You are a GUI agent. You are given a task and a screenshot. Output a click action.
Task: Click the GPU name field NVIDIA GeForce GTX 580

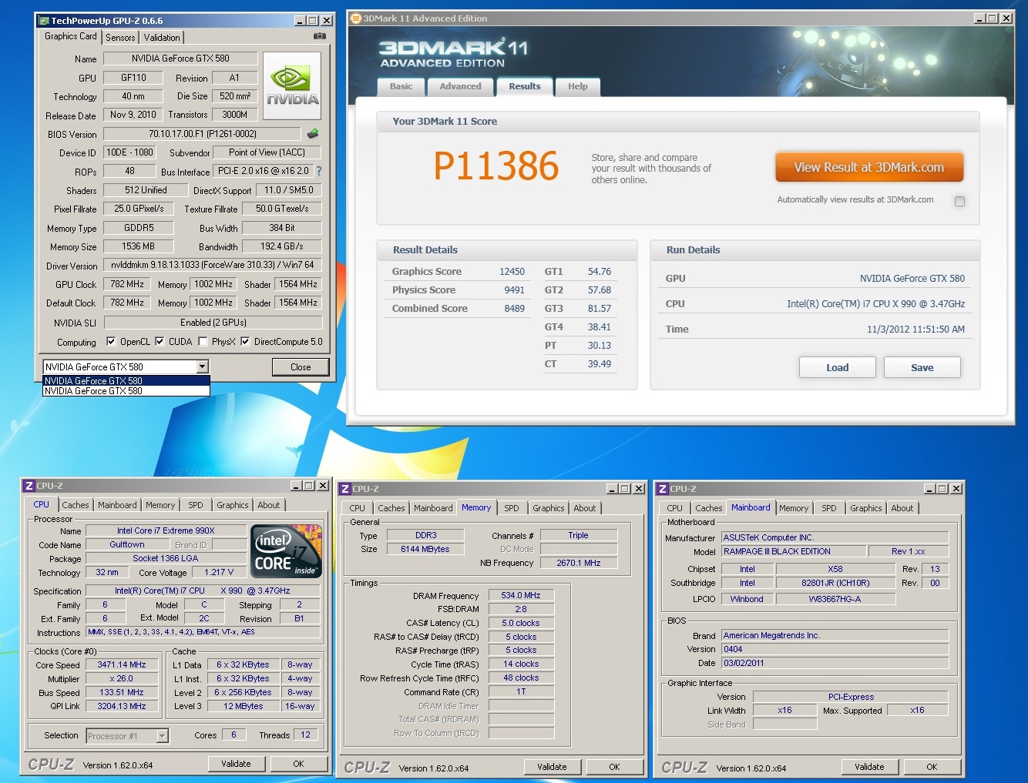(x=180, y=59)
